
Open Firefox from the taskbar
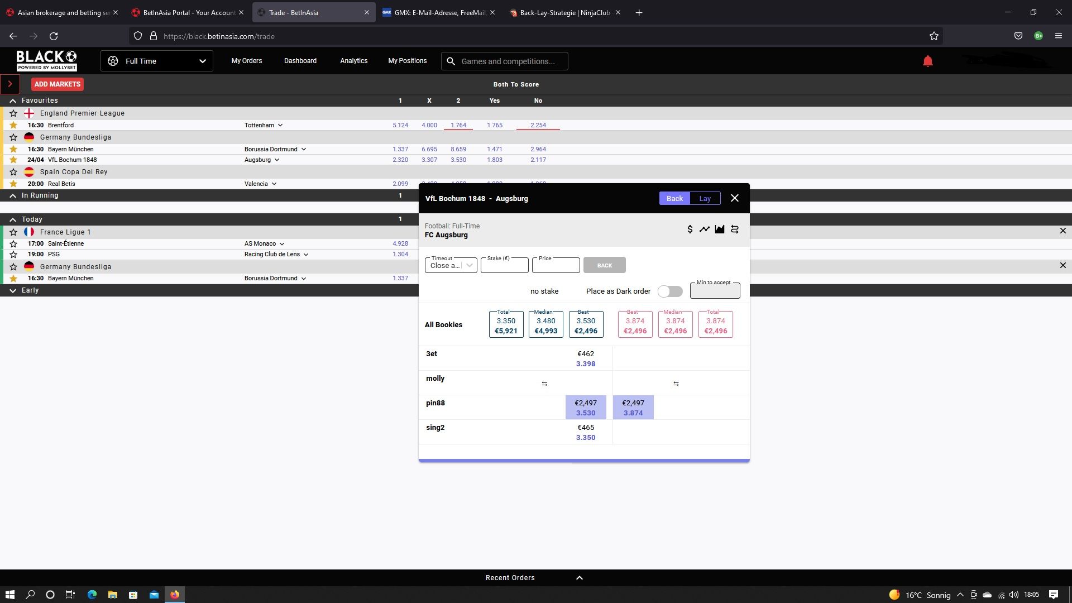175,595
